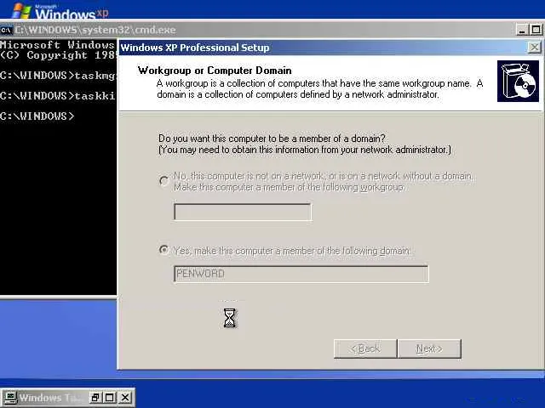
Task: Click the Next button in Setup
Action: pyautogui.click(x=429, y=348)
